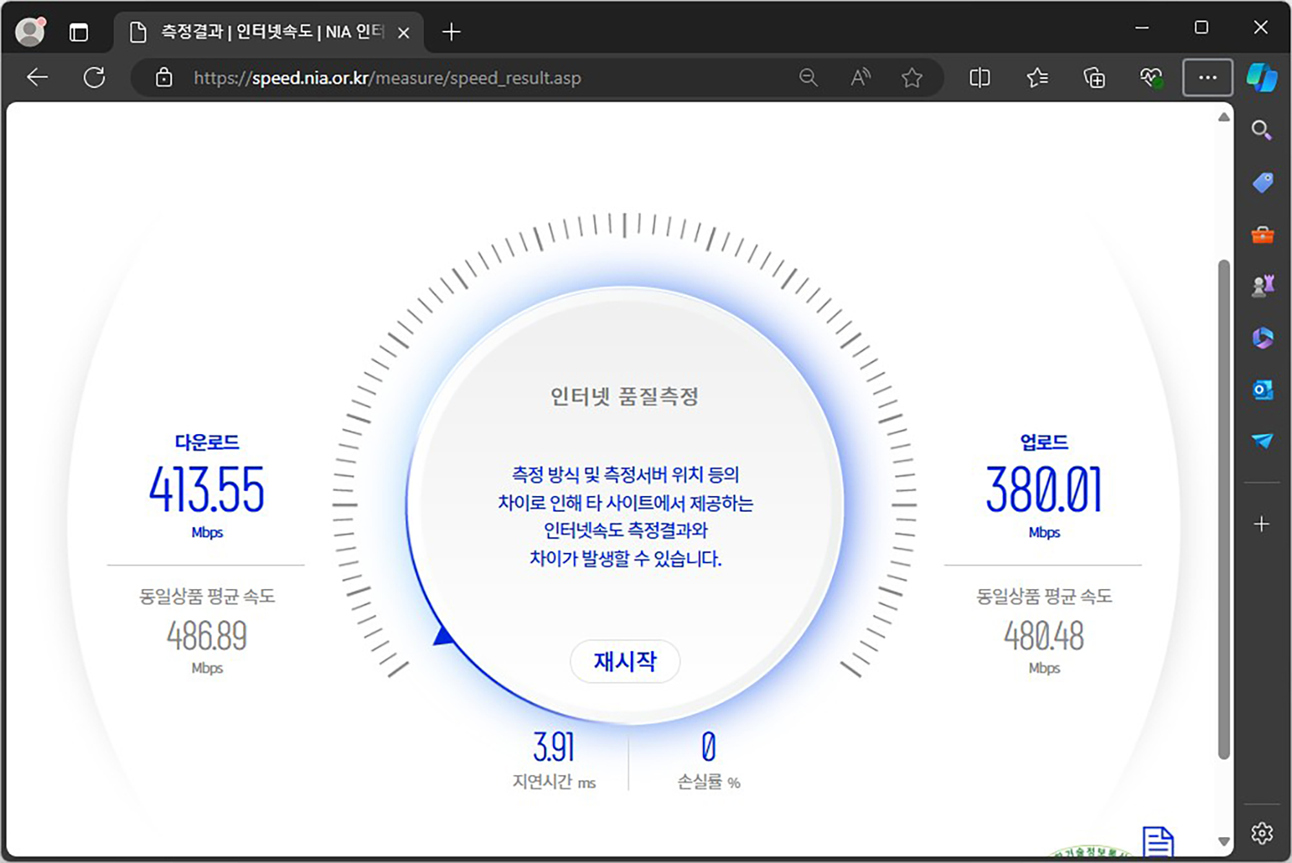
Task: Open Collections icon in toolbar
Action: [x=1094, y=78]
